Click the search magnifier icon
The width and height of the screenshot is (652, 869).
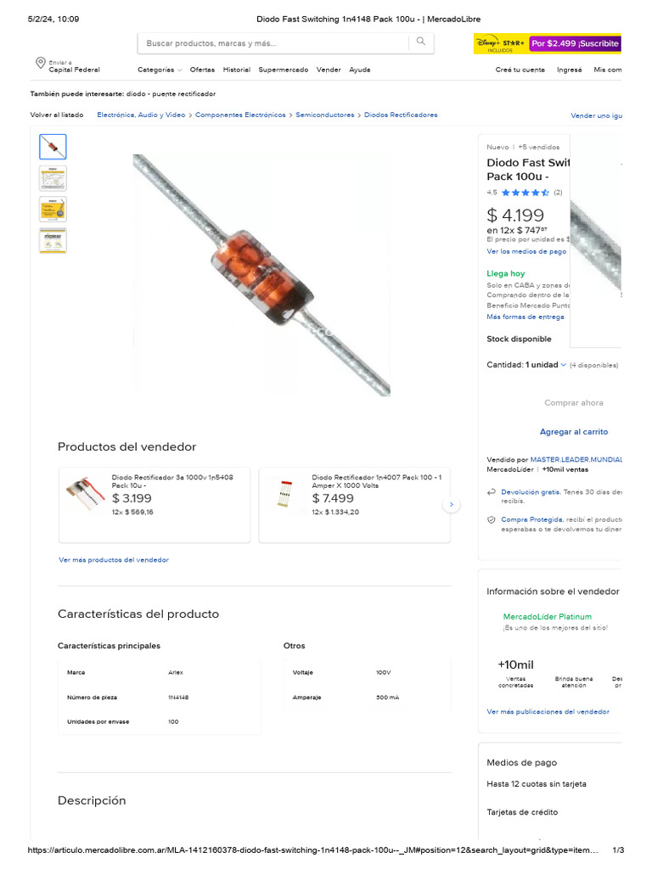pos(421,42)
